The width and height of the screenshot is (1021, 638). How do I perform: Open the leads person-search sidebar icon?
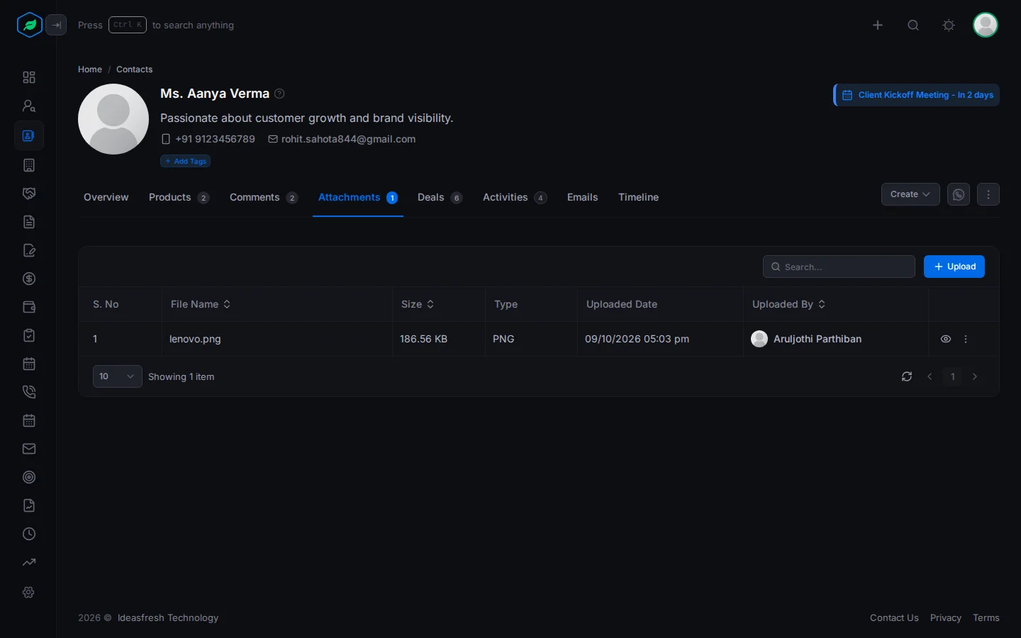coord(29,106)
